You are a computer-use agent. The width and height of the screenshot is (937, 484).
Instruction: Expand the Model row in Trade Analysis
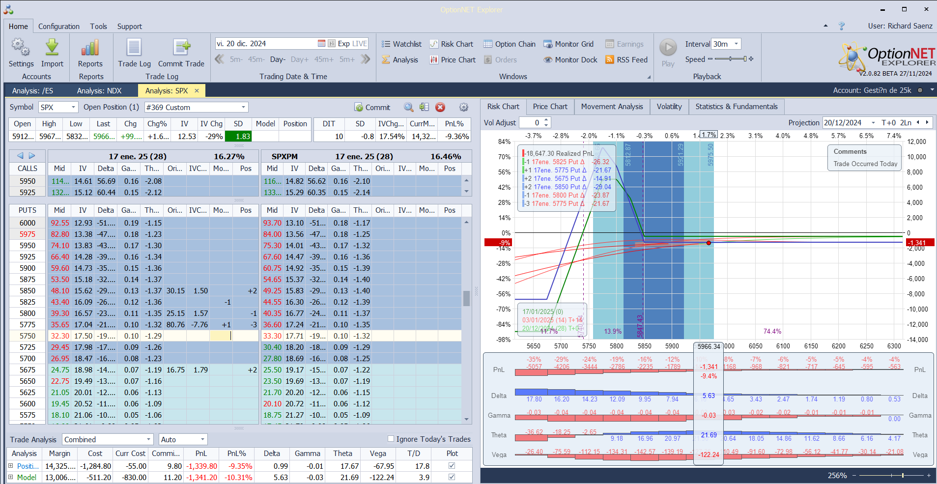[11, 477]
